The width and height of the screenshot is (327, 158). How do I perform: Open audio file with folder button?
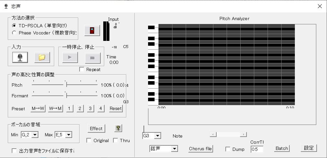coord(42,57)
